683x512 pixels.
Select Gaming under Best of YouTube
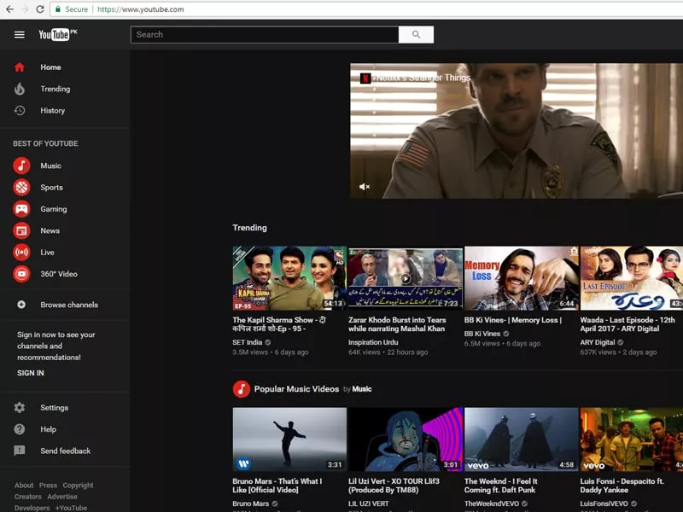click(54, 209)
